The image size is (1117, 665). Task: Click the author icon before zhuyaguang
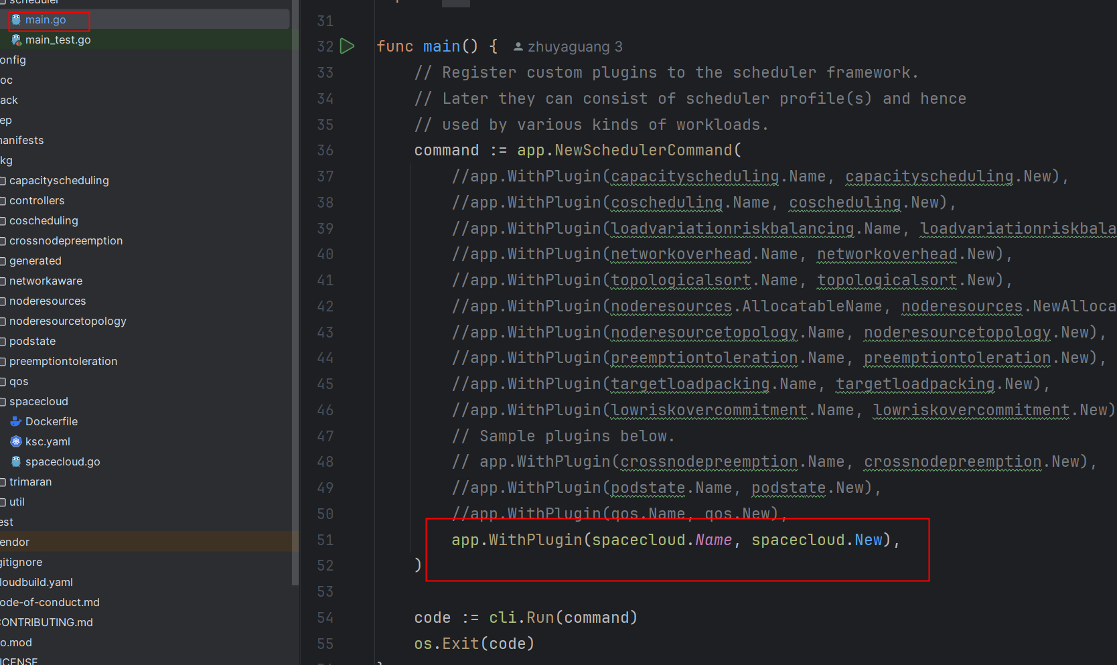point(518,47)
